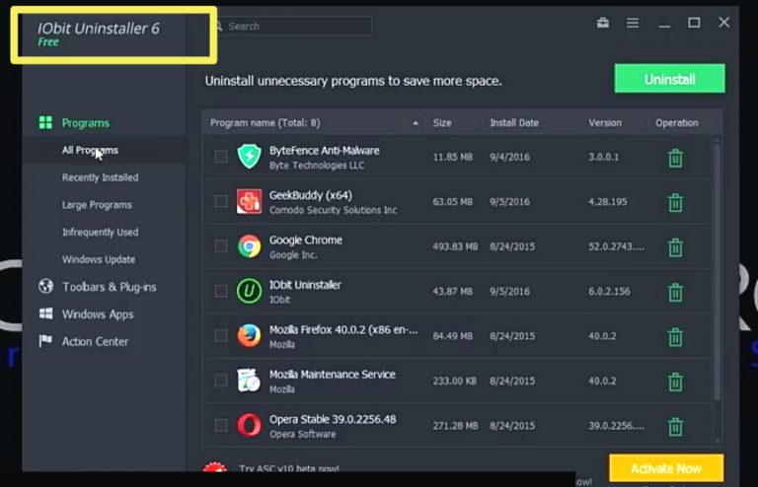Viewport: 758px width, 487px height.
Task: Sort the list by the Version column
Action: (605, 123)
